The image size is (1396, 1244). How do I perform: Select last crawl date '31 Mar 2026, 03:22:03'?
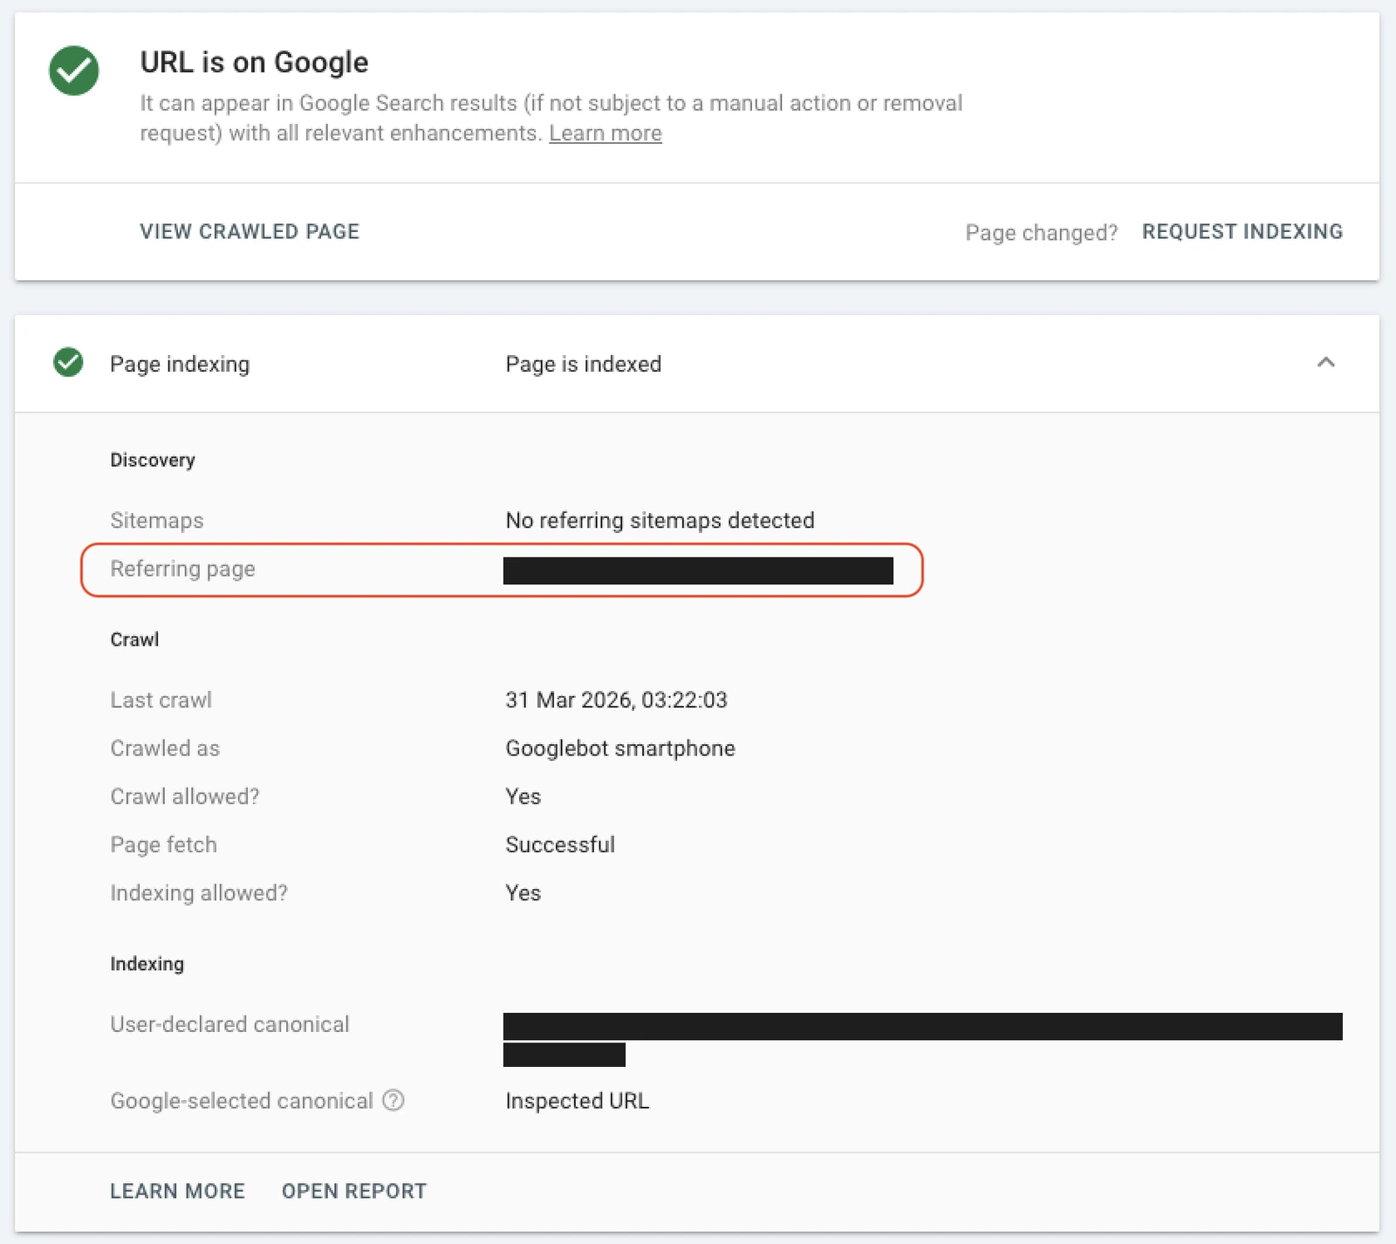tap(616, 700)
